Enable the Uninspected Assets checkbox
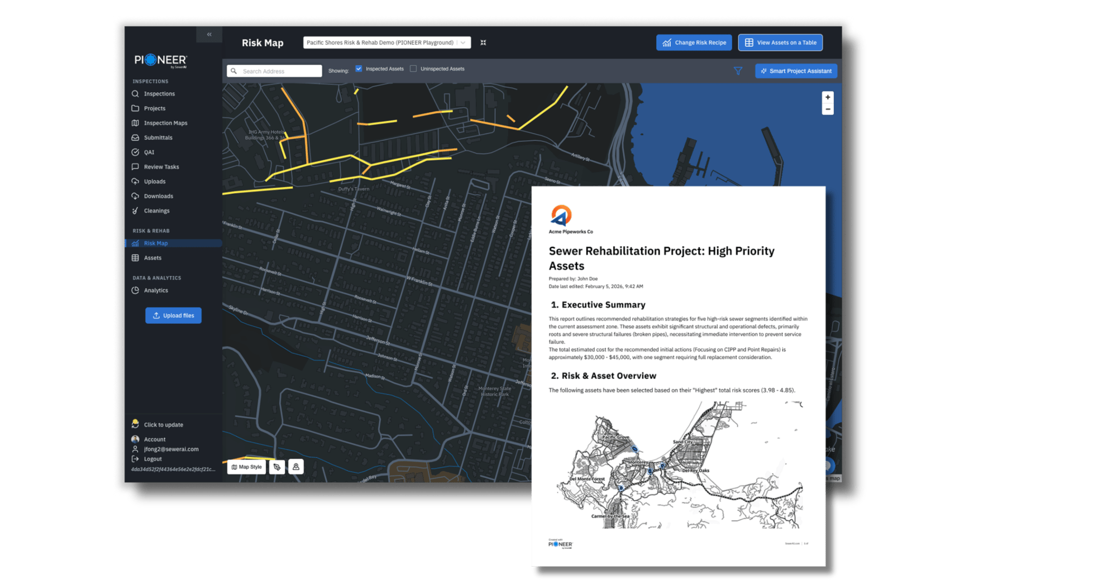 [413, 69]
